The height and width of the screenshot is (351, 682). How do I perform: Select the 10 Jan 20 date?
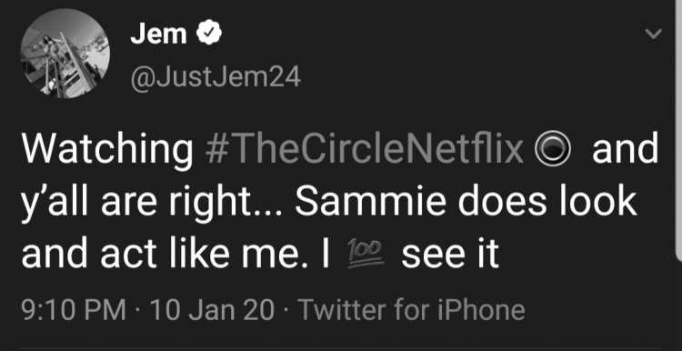(x=212, y=310)
